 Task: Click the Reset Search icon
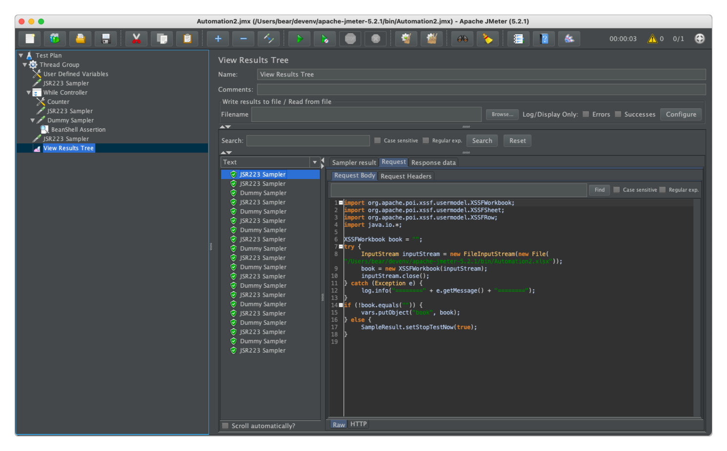(488, 39)
